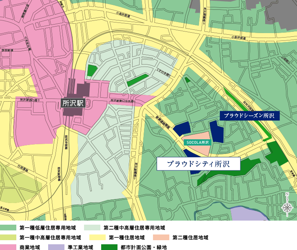The image size is (297, 250).
Task: Click the 学校新道 road label
Action: point(8,50)
